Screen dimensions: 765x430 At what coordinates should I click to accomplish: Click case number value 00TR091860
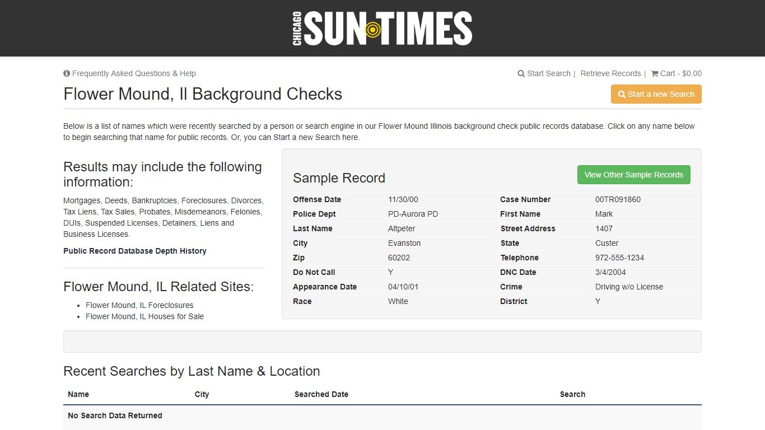point(618,199)
